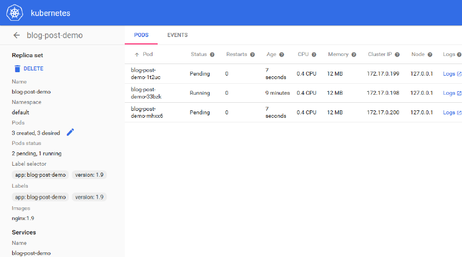
Task: Click the default namespace value
Action: coord(20,112)
